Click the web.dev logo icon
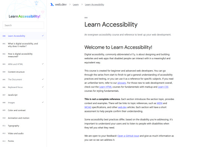 pos(52,4)
